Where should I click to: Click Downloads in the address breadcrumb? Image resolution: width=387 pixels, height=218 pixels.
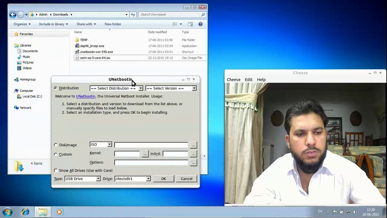(60, 15)
